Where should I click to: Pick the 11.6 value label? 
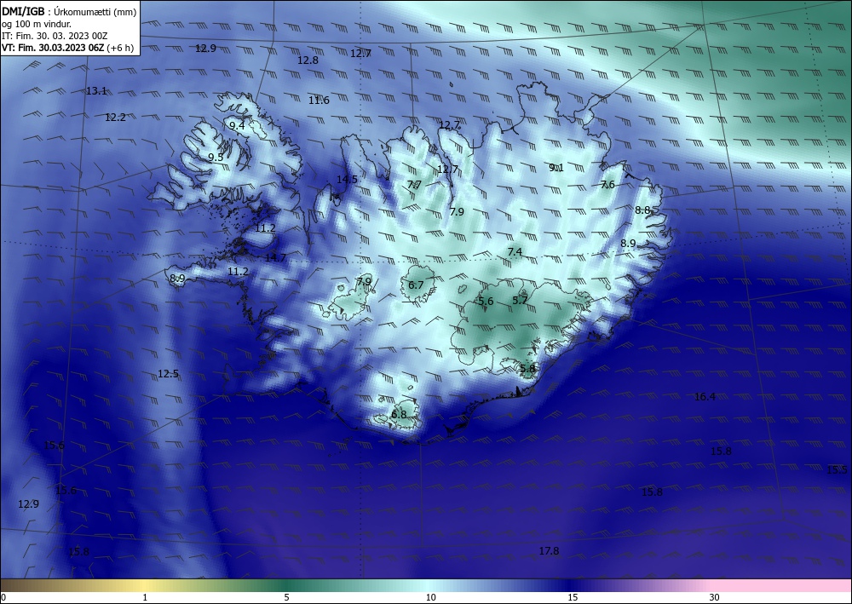tap(319, 100)
